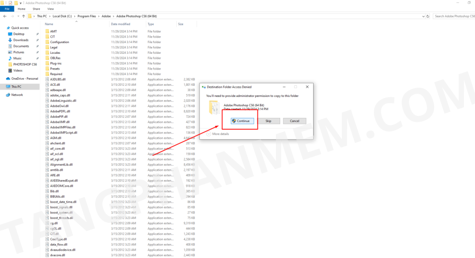
Task: Select the Presets folder icon
Action: point(47,69)
